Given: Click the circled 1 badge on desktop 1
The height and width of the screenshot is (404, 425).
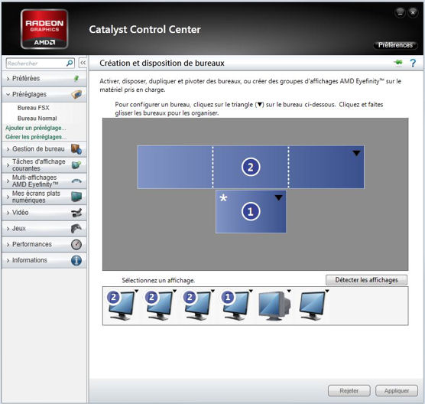Looking at the screenshot, I should pyautogui.click(x=251, y=211).
